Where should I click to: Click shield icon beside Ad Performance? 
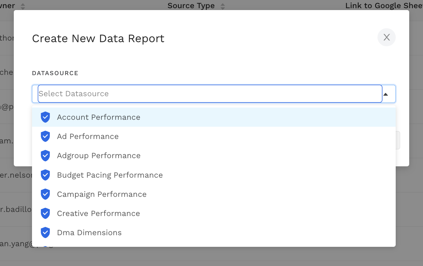click(46, 136)
